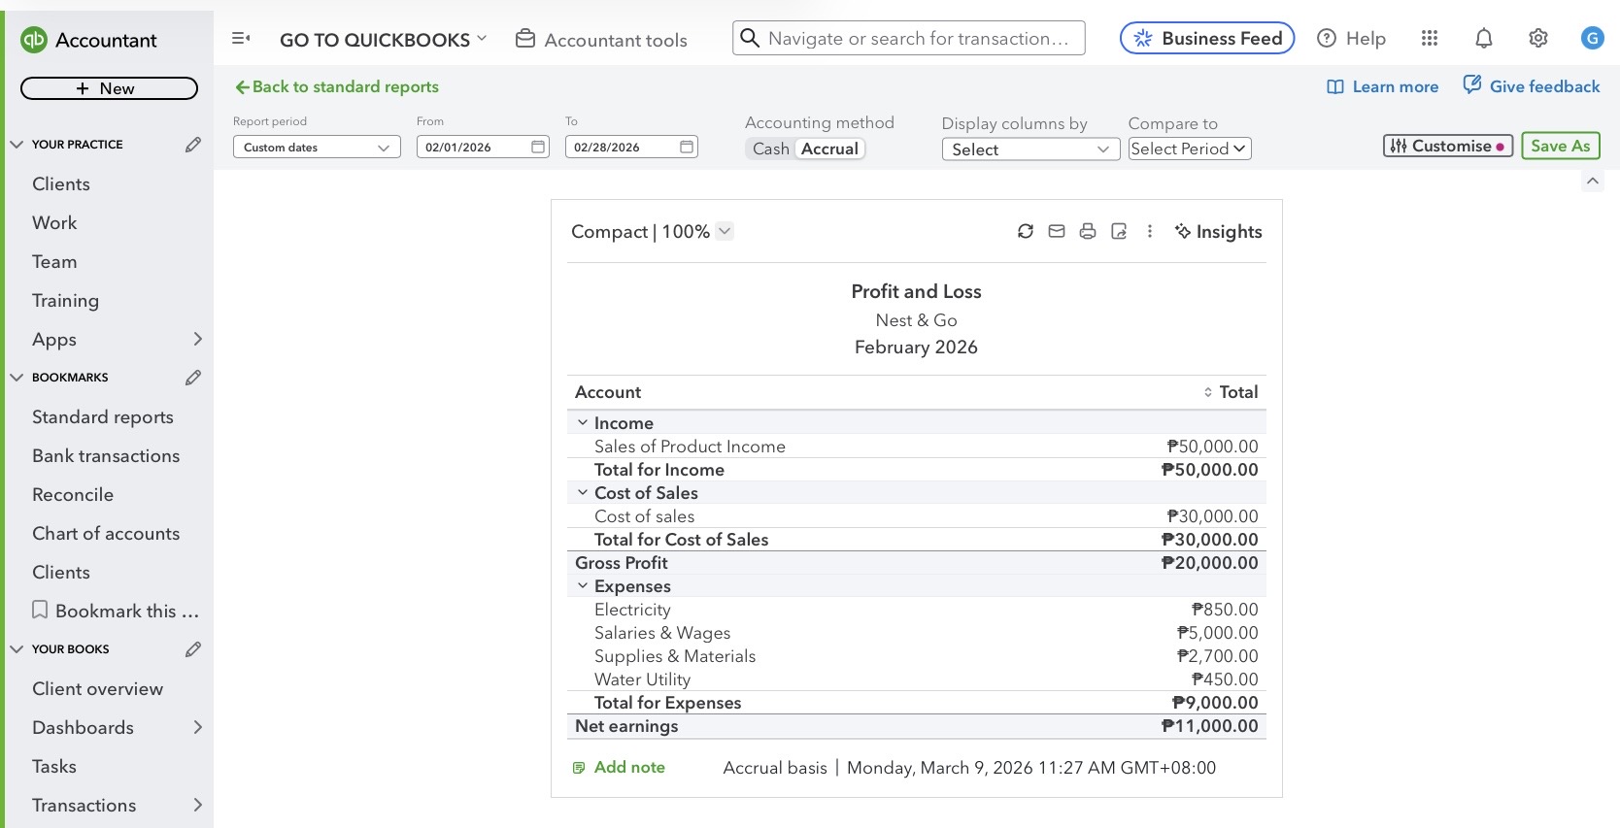Open the Report period dropdown
The width and height of the screenshot is (1620, 828).
[317, 148]
